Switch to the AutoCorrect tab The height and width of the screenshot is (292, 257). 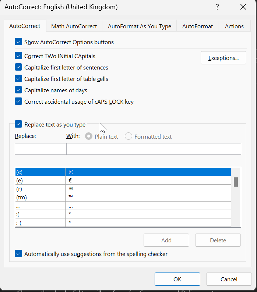(x=25, y=26)
